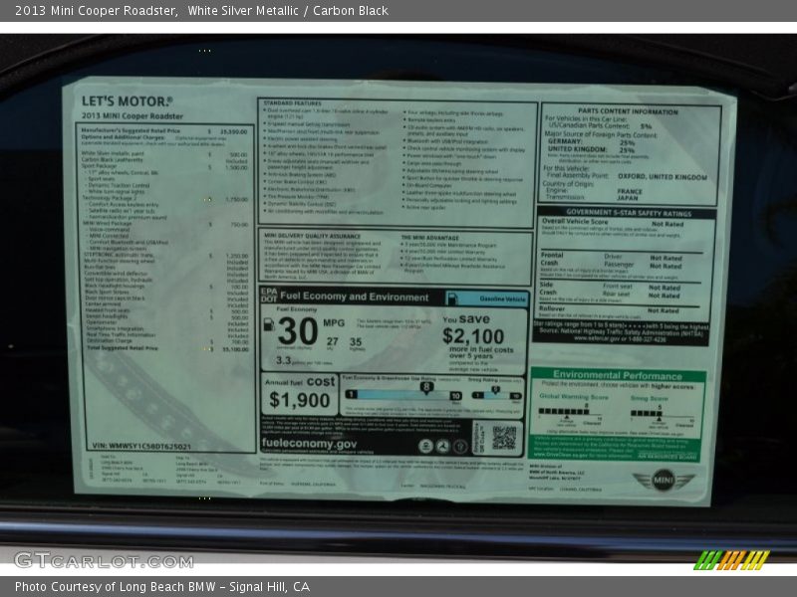Click the gas pump icon beside 30 MPG
The image size is (797, 597).
[269, 324]
